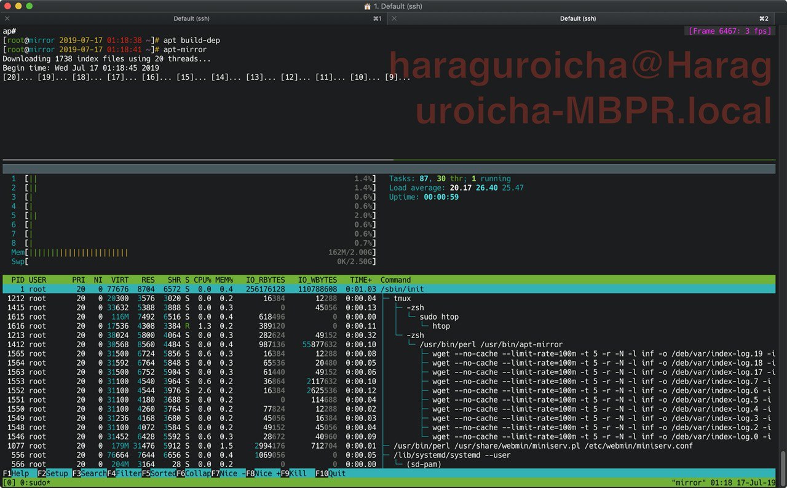This screenshot has width=787, height=488.
Task: Click F7 Nice - option
Action: tap(228, 474)
